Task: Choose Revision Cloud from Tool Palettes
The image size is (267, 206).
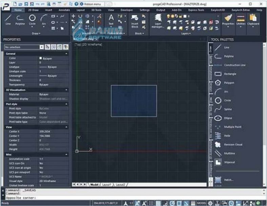Action: [228, 145]
